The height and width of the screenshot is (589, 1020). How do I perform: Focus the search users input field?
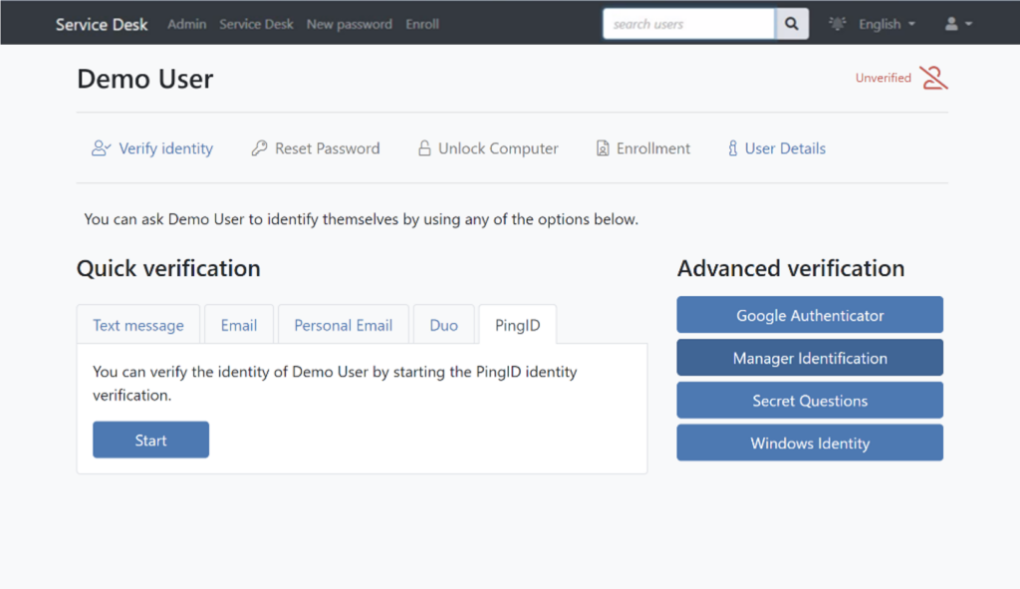coord(689,24)
